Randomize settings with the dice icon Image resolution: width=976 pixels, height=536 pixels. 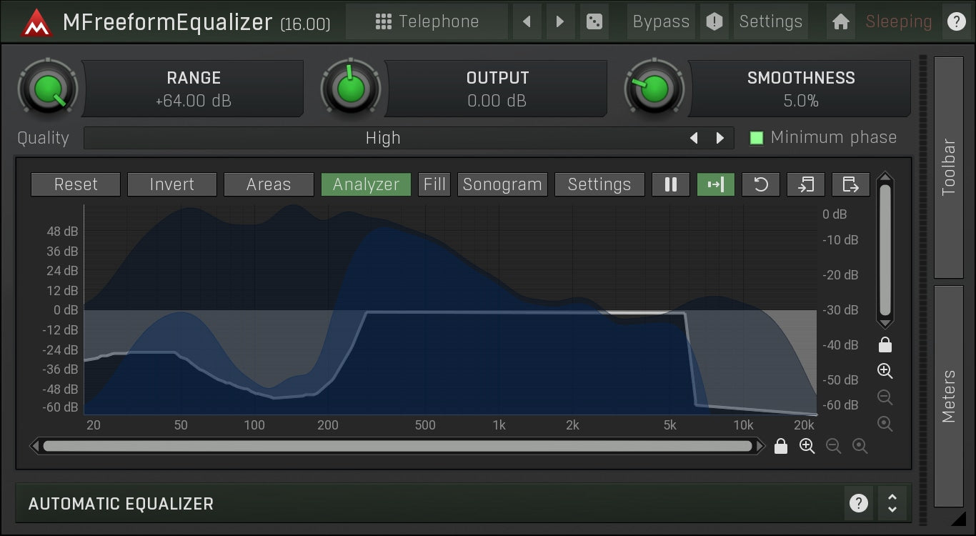(x=594, y=21)
